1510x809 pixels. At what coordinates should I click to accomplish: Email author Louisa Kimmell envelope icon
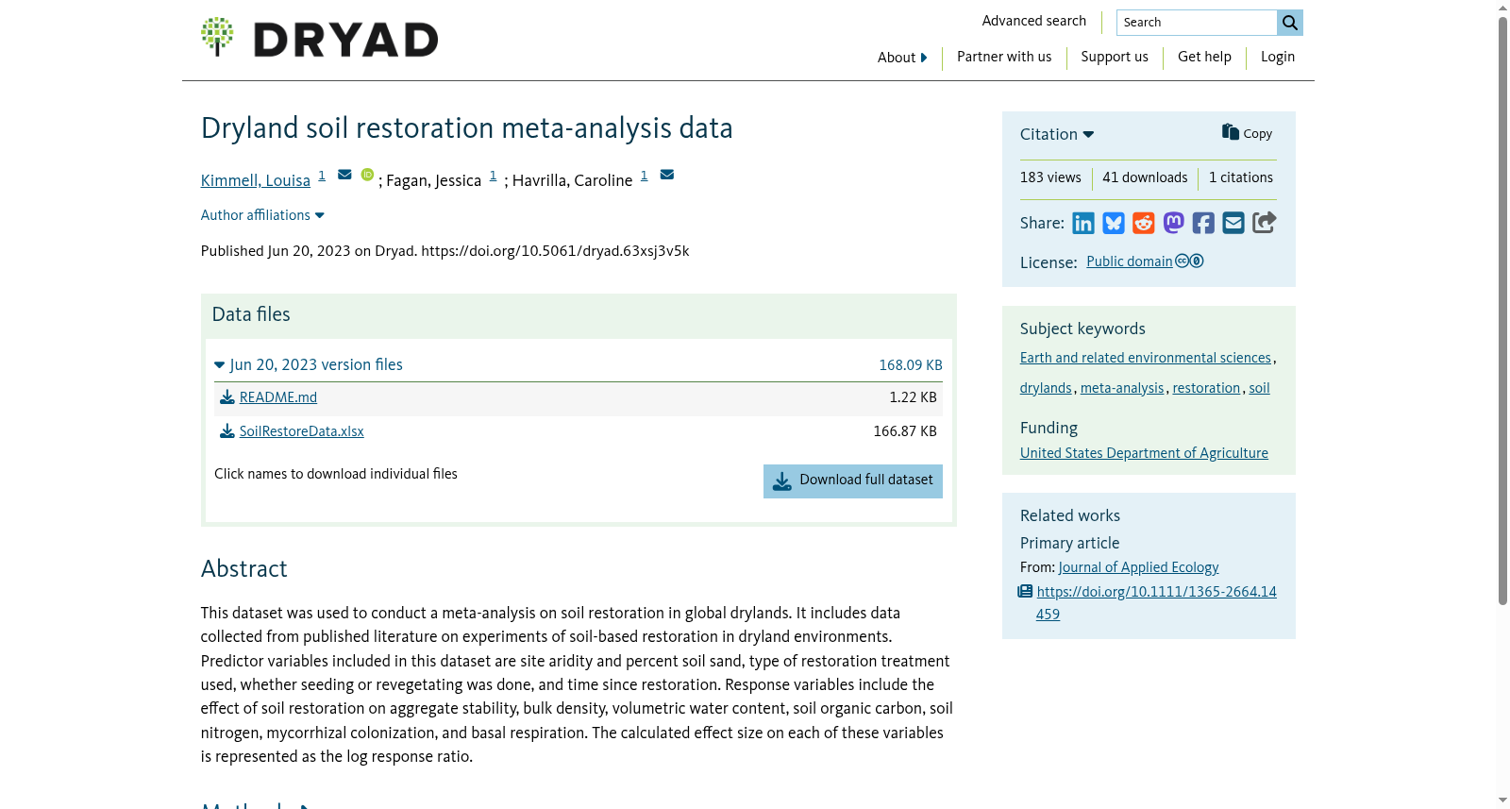(x=344, y=175)
